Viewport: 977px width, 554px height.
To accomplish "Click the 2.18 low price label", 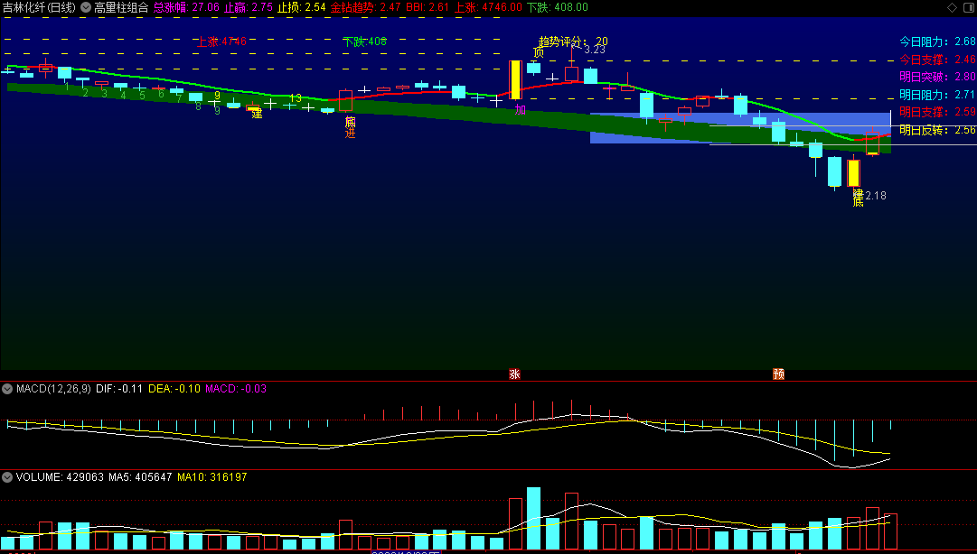I will (876, 196).
